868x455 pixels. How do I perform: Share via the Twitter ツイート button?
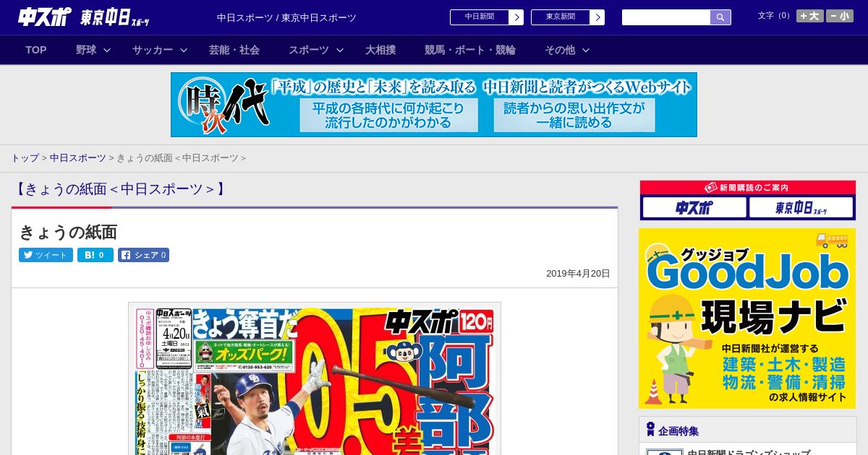coord(46,255)
